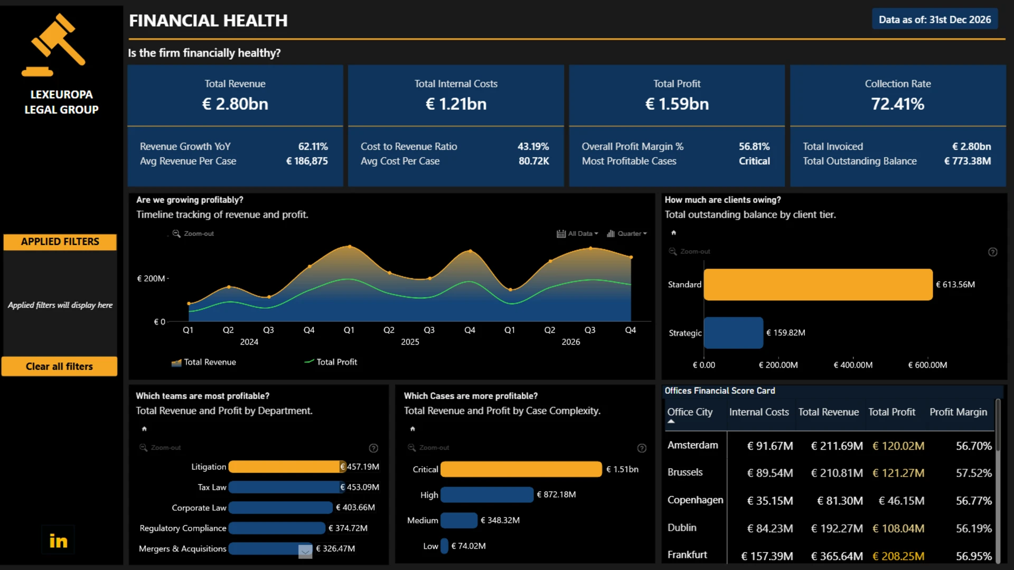Click home icon on department chart
The width and height of the screenshot is (1014, 570).
[144, 429]
